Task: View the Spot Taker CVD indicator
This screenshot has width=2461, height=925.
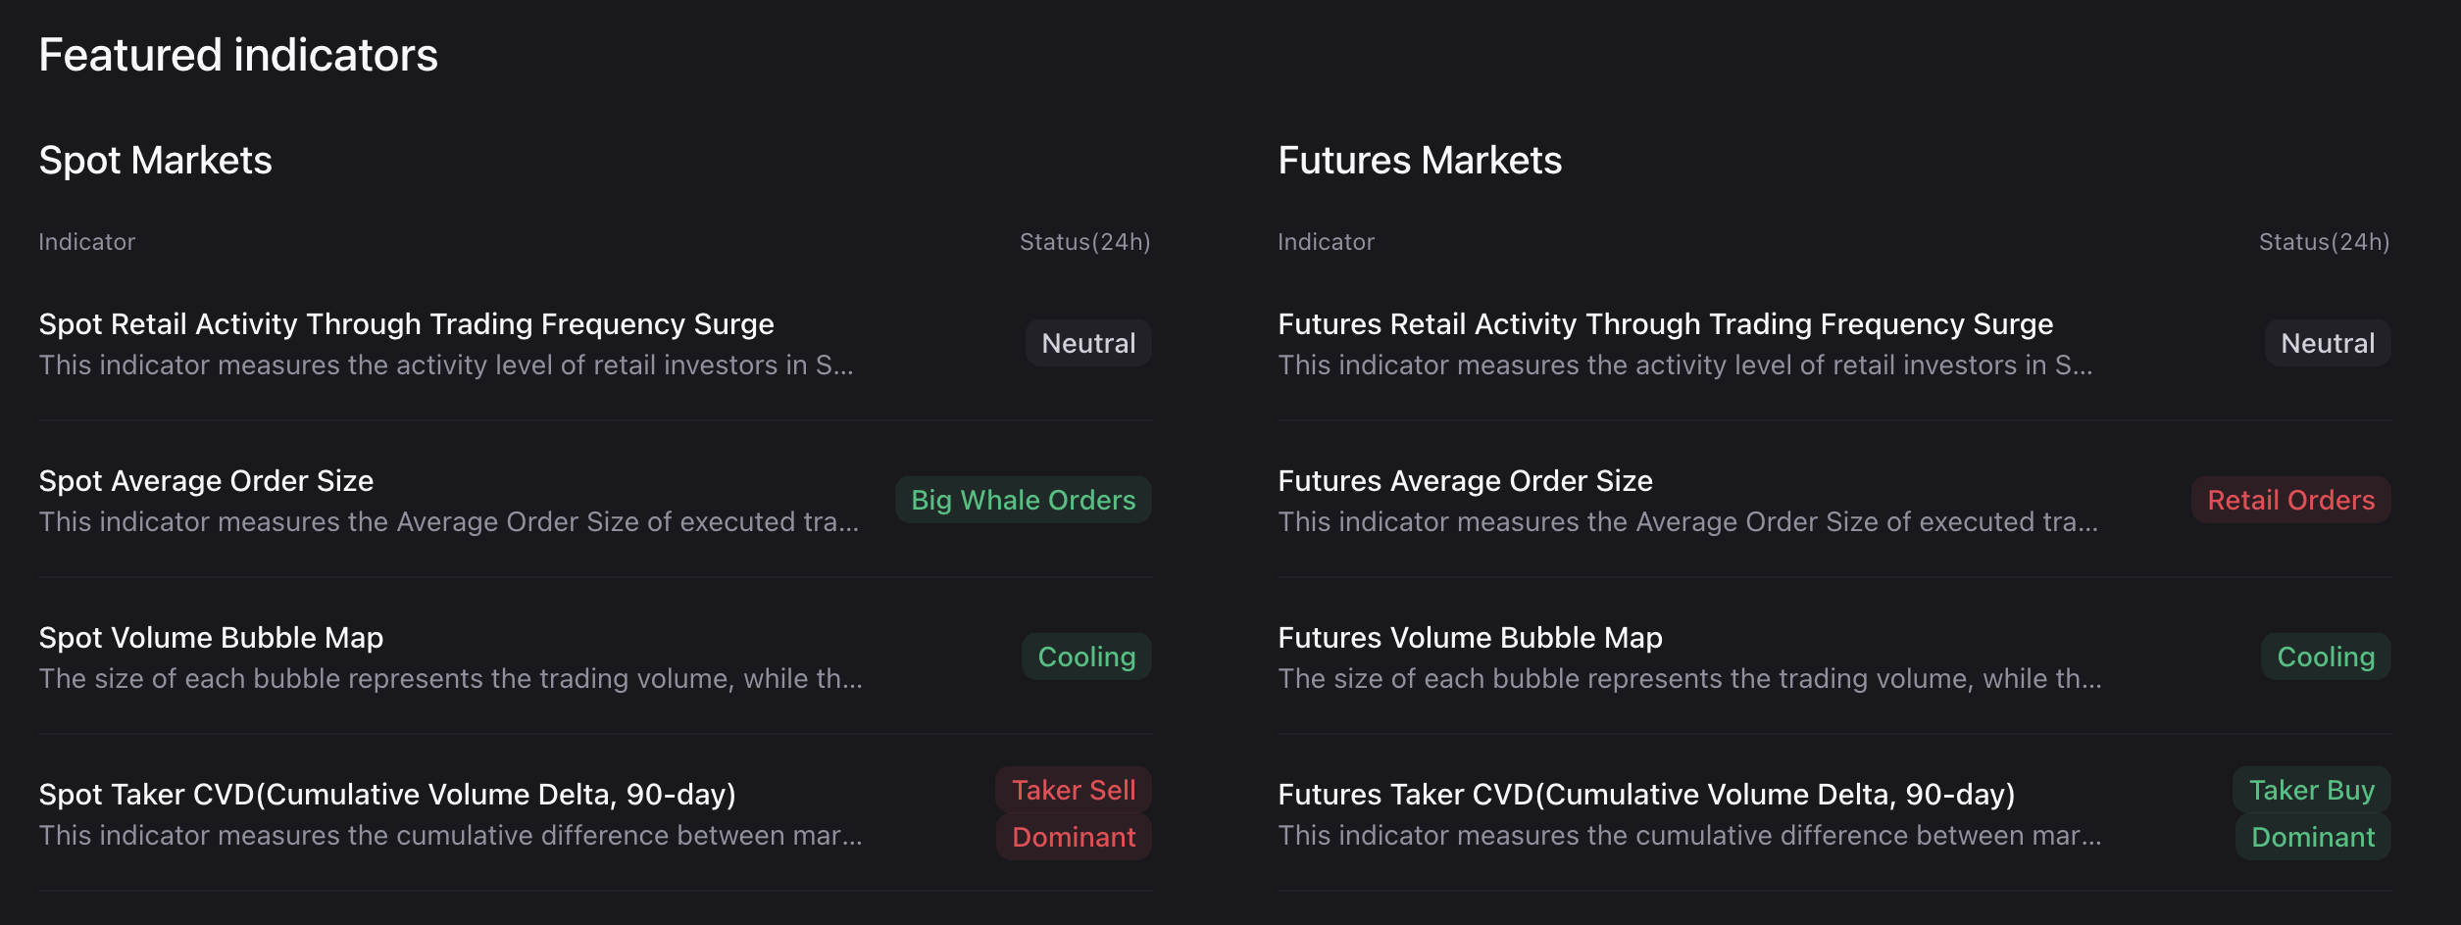Action: tap(387, 794)
